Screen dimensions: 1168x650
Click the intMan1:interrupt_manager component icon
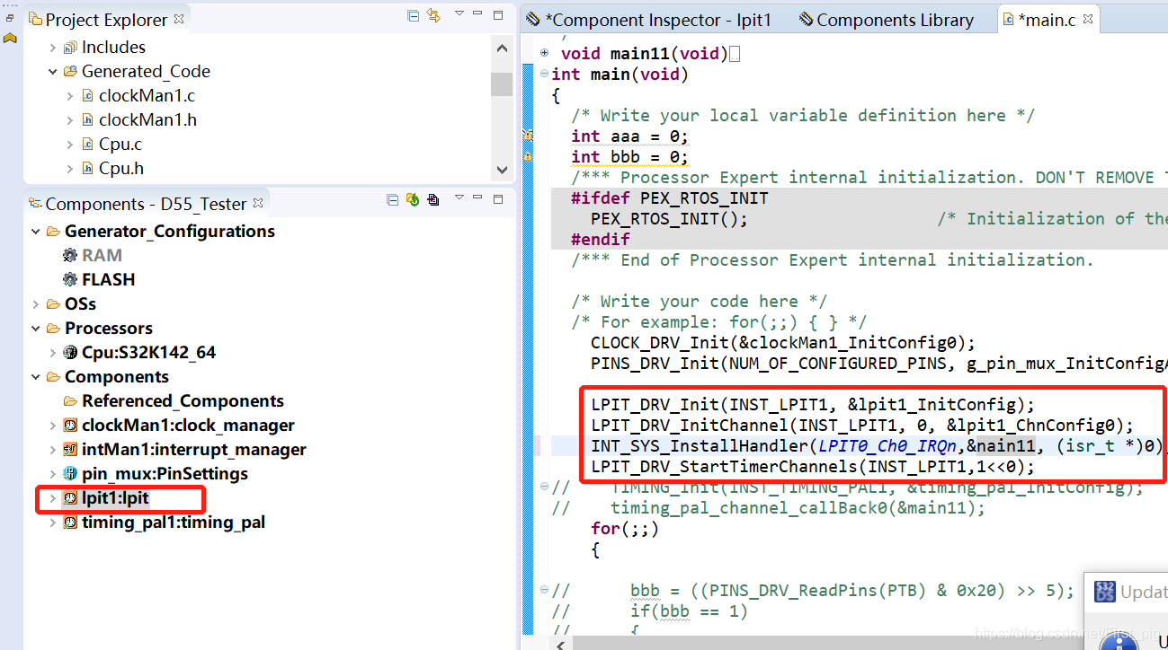point(70,450)
